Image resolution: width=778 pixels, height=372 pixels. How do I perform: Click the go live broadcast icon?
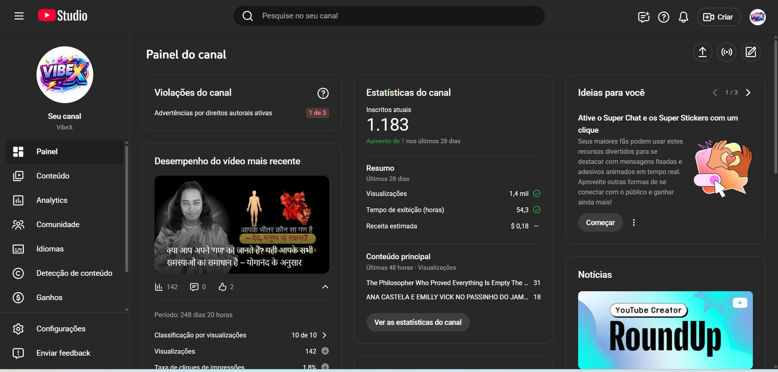click(x=726, y=52)
